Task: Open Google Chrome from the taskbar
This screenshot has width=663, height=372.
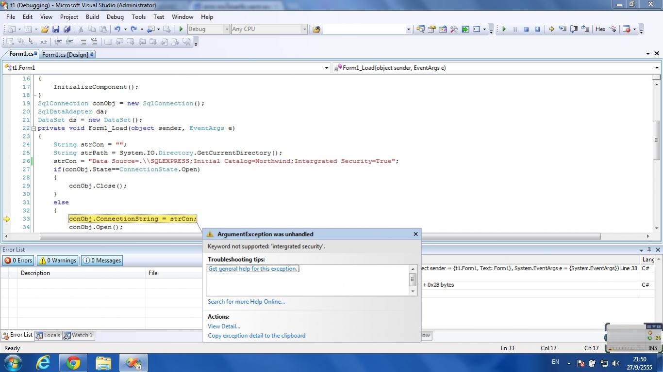Action: 73,363
